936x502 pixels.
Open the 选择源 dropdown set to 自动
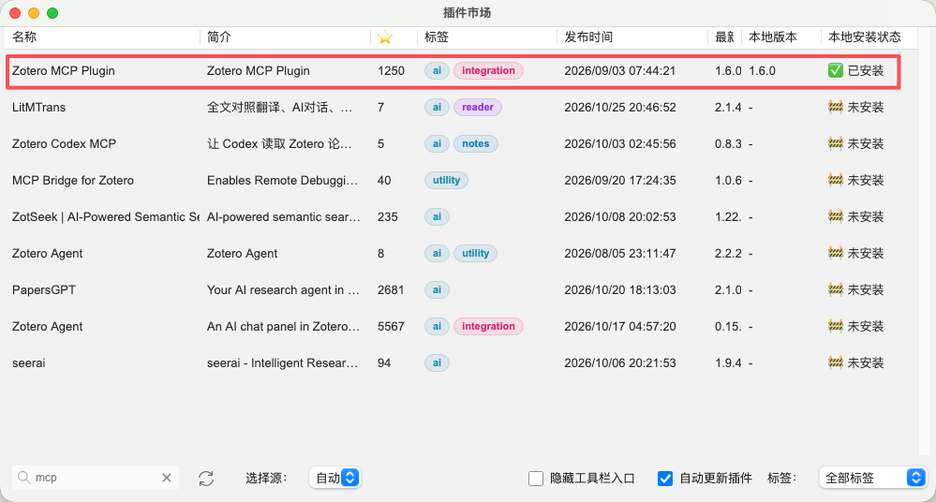tap(334, 478)
